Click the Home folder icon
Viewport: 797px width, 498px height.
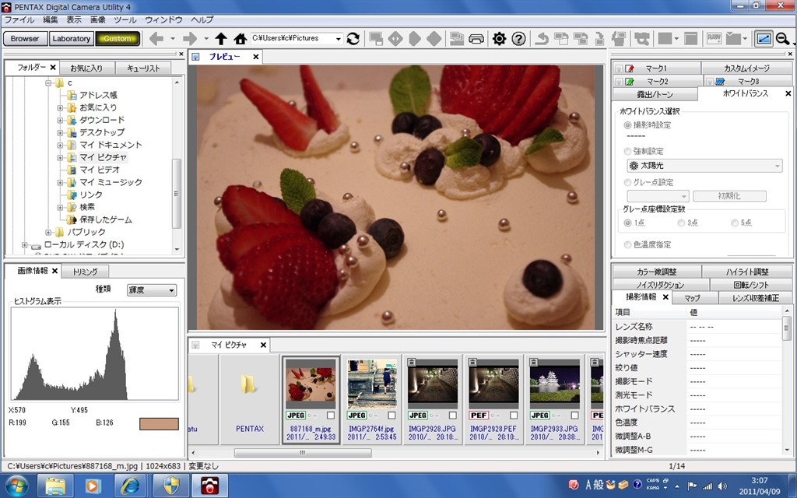(241, 39)
